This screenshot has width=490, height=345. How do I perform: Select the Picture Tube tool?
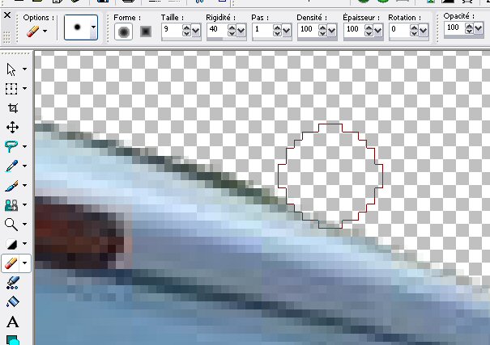coord(13,283)
